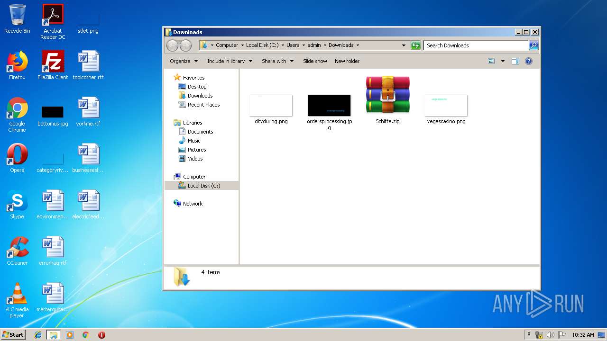Open the Documents library
The width and height of the screenshot is (607, 341).
click(x=200, y=132)
